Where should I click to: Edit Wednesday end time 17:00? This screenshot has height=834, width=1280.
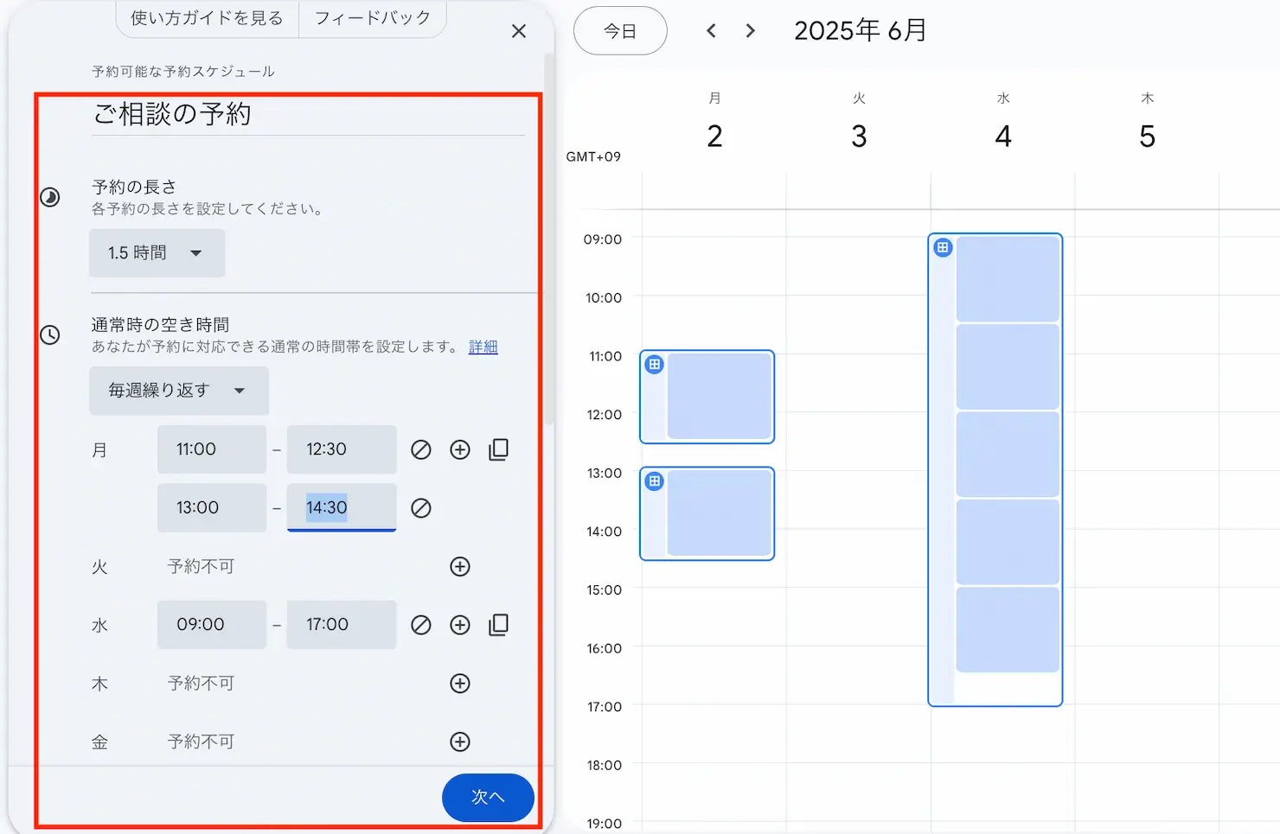[342, 625]
